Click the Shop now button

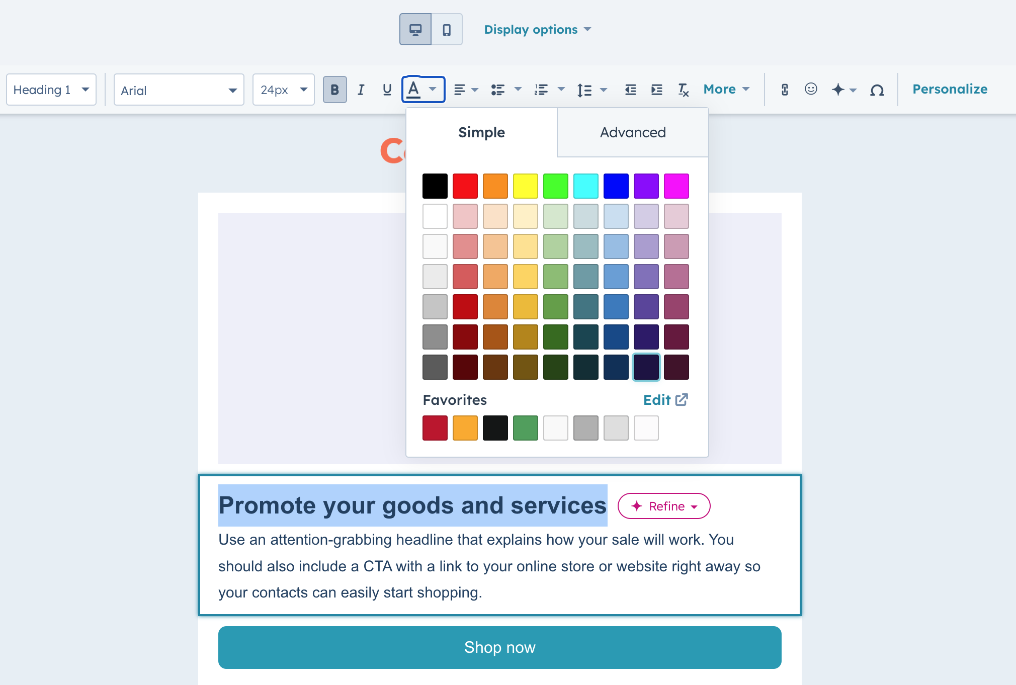point(500,647)
